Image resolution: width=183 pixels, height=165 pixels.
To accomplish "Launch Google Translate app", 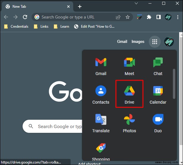I will [101, 123].
